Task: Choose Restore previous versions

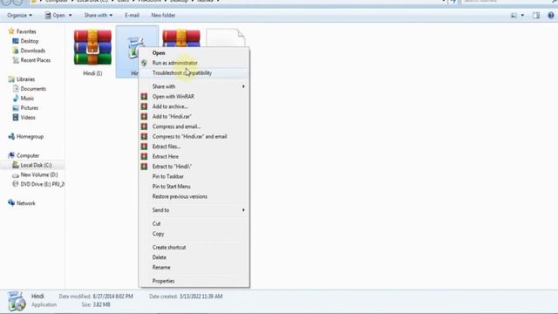Action: coord(180,196)
